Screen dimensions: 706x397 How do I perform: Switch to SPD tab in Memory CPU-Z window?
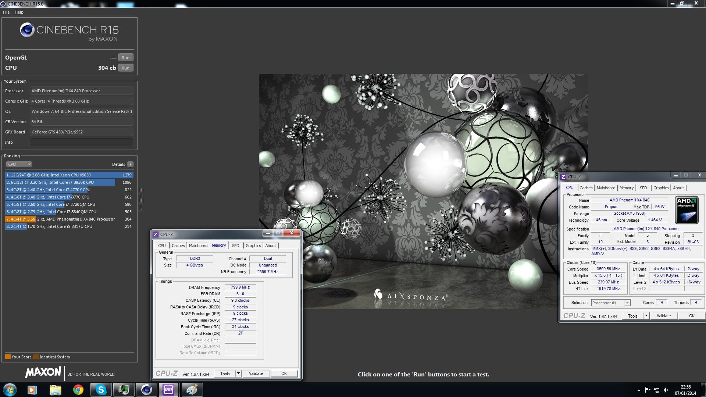(236, 246)
